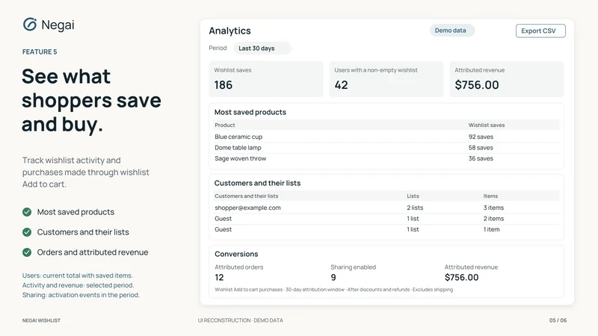Click the Attributed orders value 12

click(219, 277)
